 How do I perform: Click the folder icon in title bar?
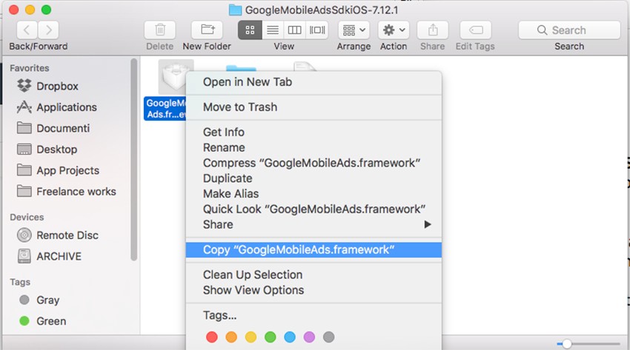click(235, 10)
